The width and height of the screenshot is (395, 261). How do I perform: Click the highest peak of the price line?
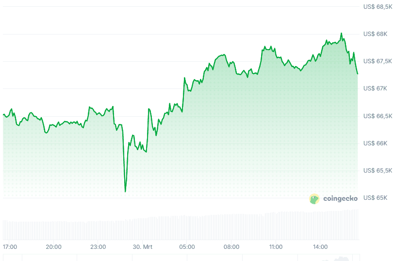pyautogui.click(x=341, y=33)
